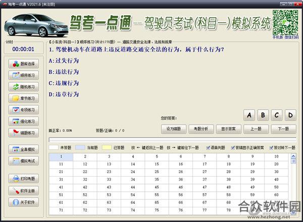
Task: Choose answer button B
Action: pyautogui.click(x=263, y=115)
